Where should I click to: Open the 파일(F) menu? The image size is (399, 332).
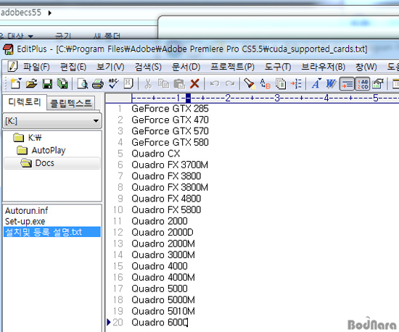pyautogui.click(x=37, y=67)
